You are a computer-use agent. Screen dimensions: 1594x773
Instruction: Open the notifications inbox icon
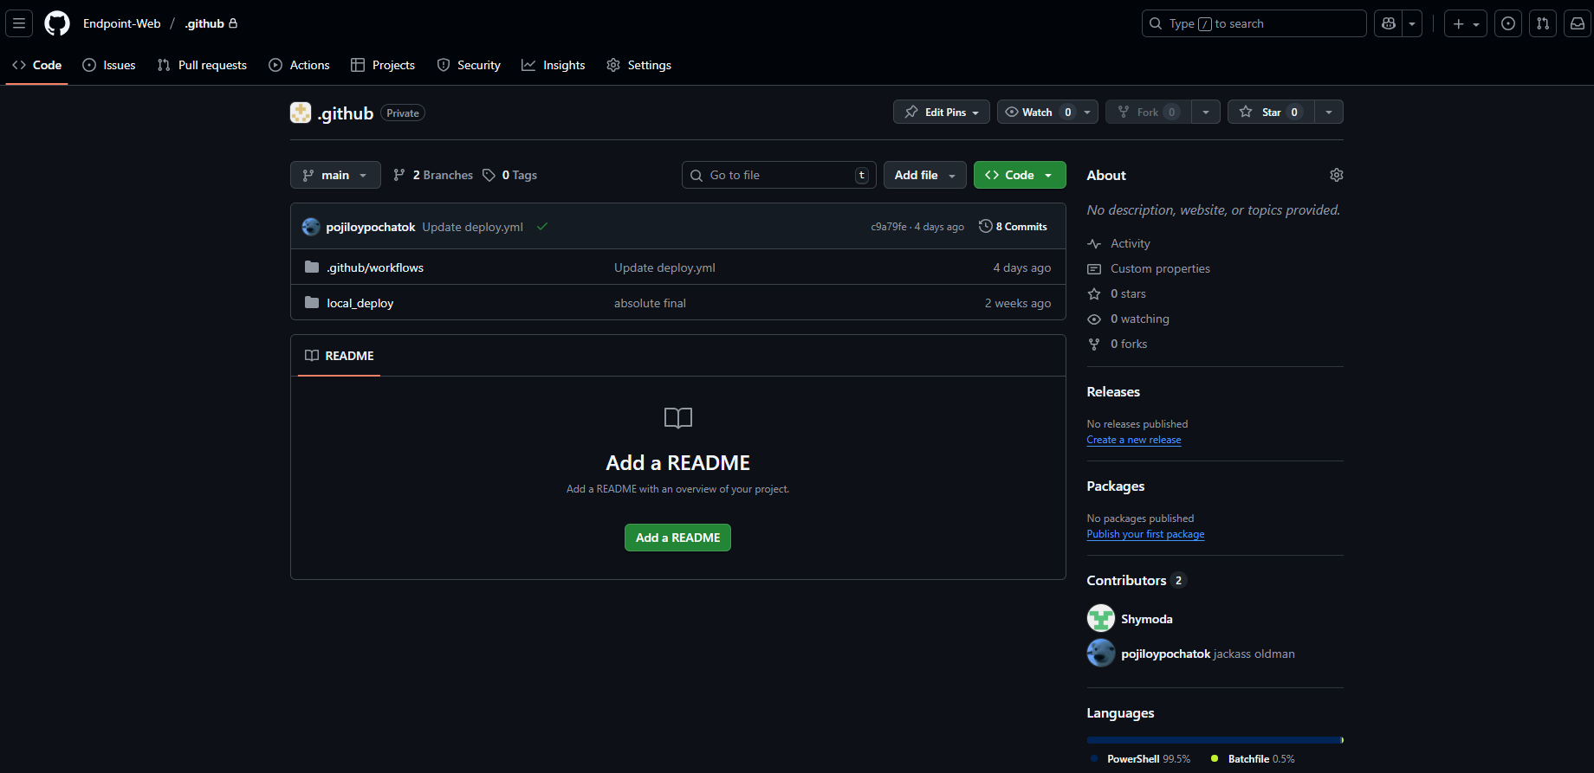click(1578, 23)
